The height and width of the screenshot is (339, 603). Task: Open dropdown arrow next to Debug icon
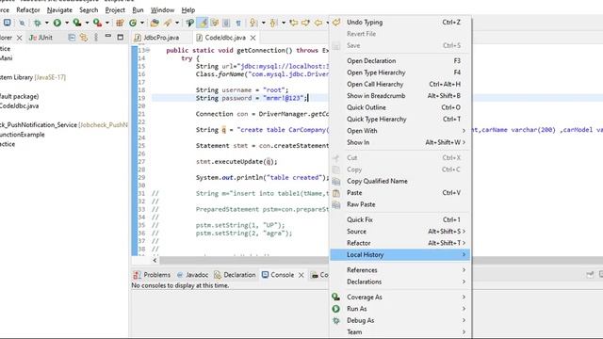[x=46, y=23]
